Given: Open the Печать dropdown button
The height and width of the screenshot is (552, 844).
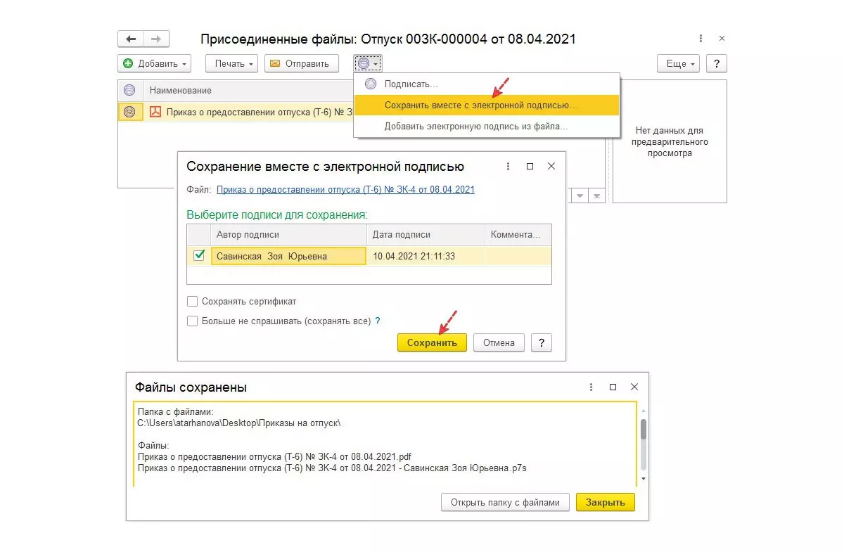Looking at the screenshot, I should 232,63.
